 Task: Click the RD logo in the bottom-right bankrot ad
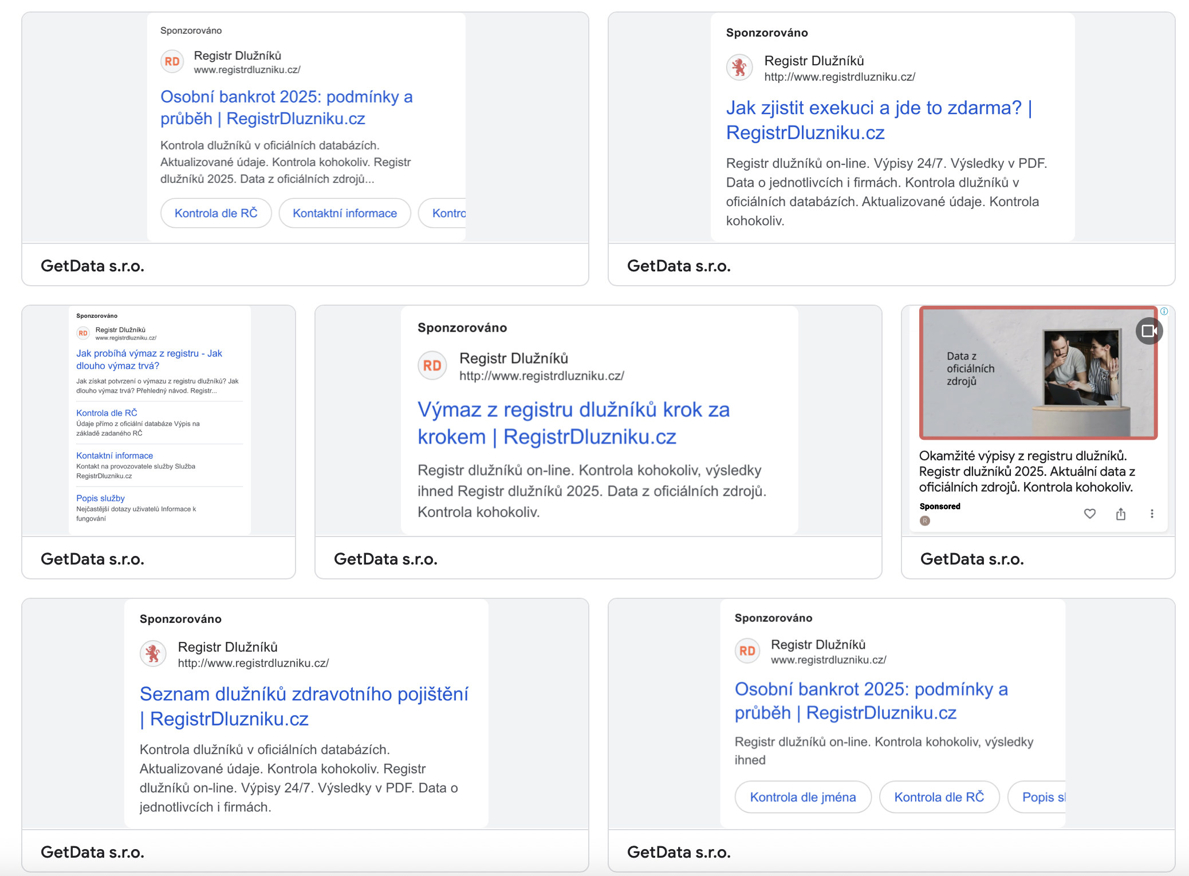747,651
